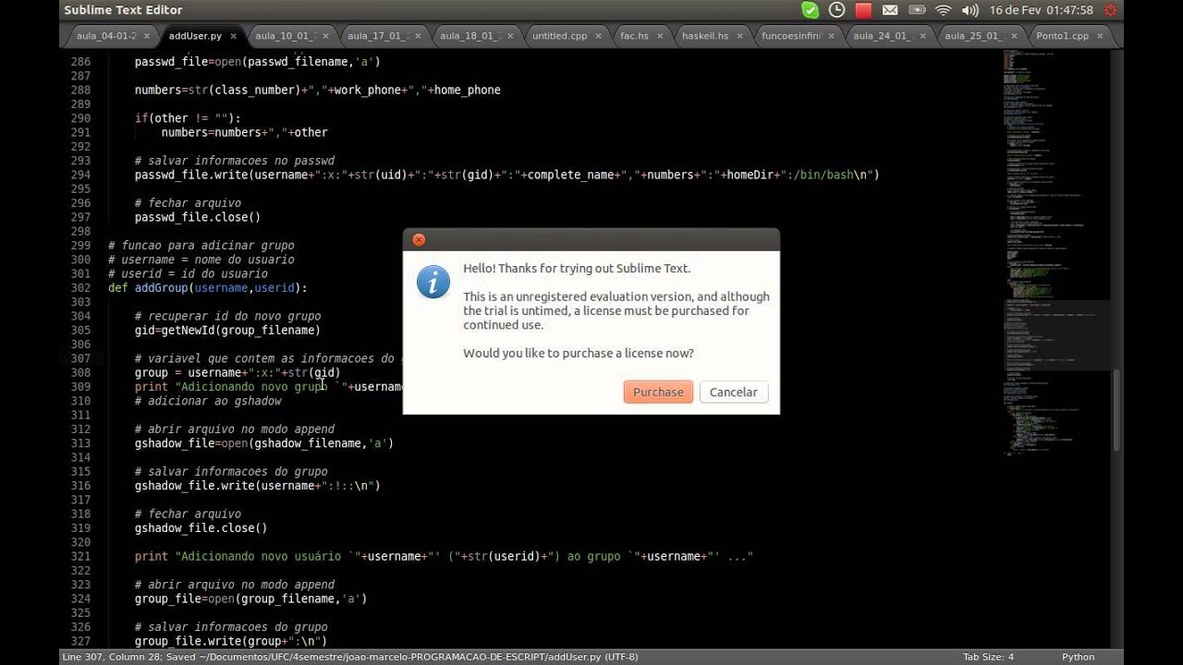Open the Ponto1.cpp tab

pyautogui.click(x=1063, y=36)
